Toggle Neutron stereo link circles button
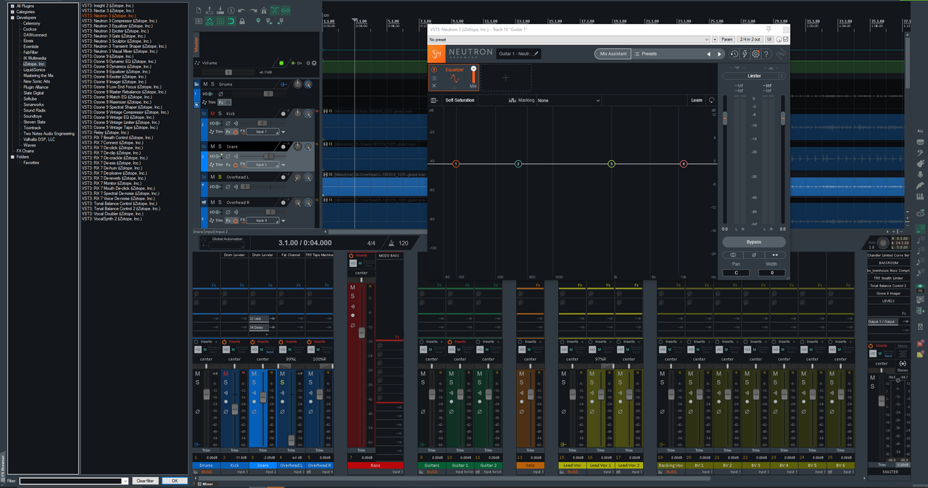Viewport: 928px width, 488px height. click(x=733, y=255)
